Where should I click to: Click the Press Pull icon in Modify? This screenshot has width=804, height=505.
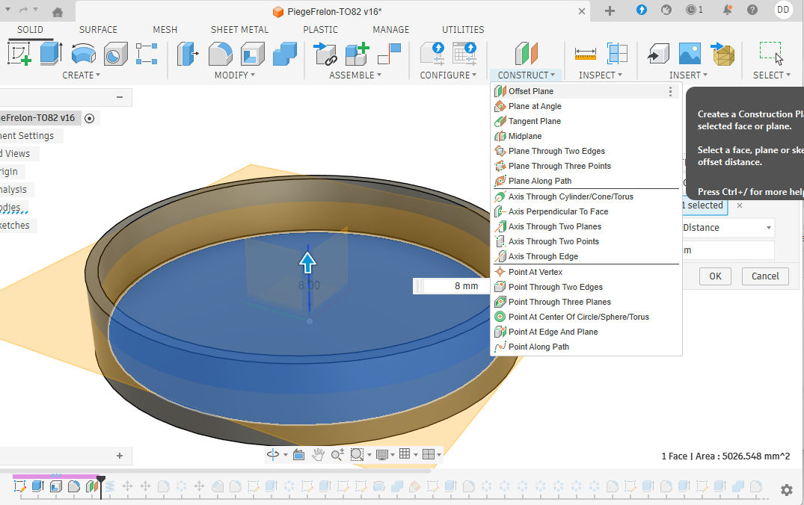pyautogui.click(x=188, y=54)
